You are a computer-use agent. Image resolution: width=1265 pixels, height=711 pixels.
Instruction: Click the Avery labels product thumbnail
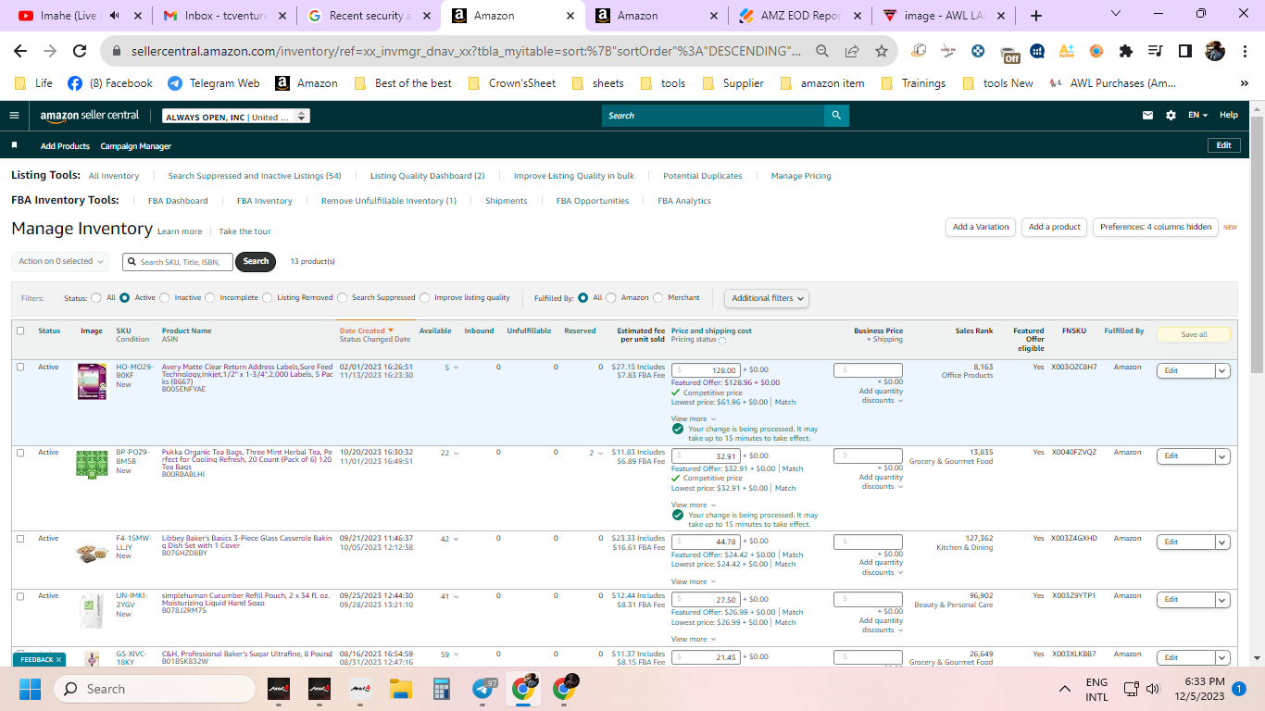coord(91,381)
